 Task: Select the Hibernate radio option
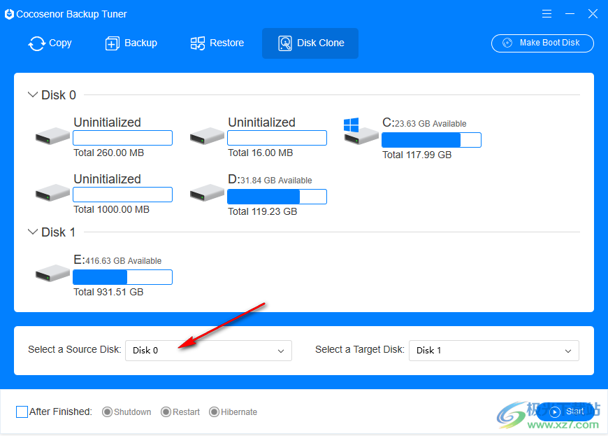pyautogui.click(x=214, y=412)
